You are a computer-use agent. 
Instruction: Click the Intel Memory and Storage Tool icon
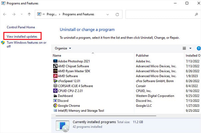(x=55, y=110)
